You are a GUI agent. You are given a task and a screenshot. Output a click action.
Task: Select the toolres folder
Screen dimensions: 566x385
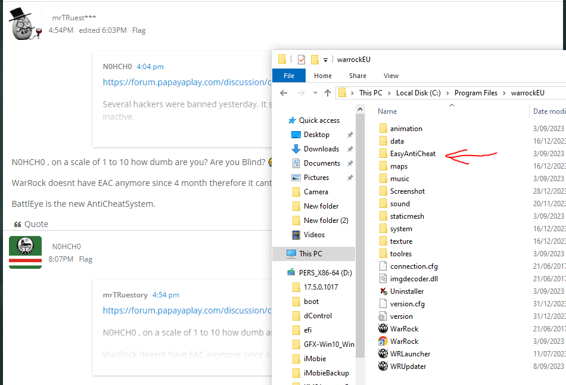(x=396, y=254)
